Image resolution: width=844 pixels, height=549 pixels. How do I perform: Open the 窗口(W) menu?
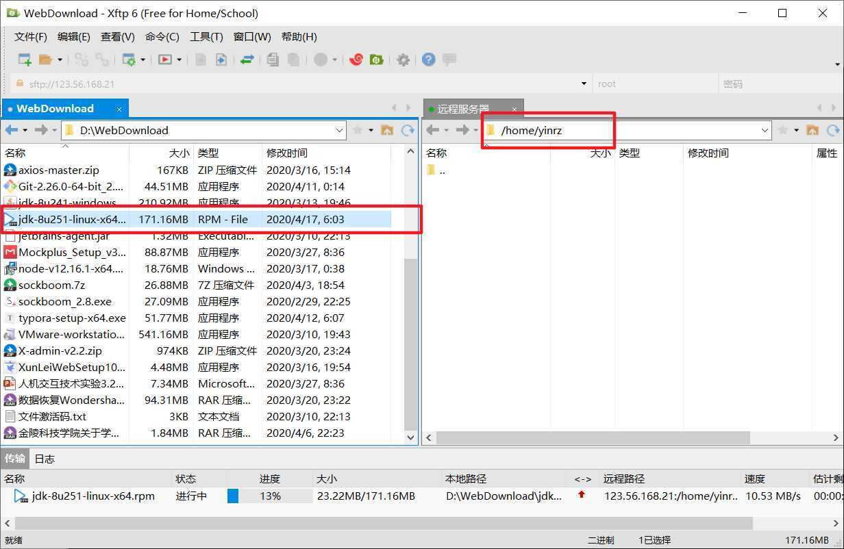pyautogui.click(x=252, y=37)
